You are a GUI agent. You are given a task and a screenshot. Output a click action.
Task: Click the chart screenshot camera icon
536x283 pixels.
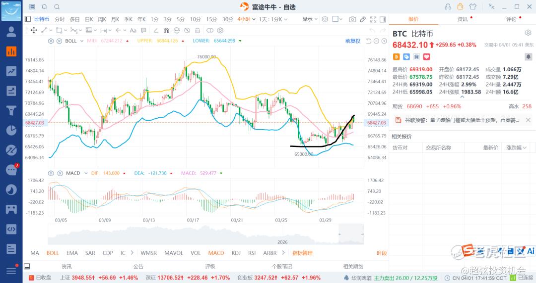352,19
